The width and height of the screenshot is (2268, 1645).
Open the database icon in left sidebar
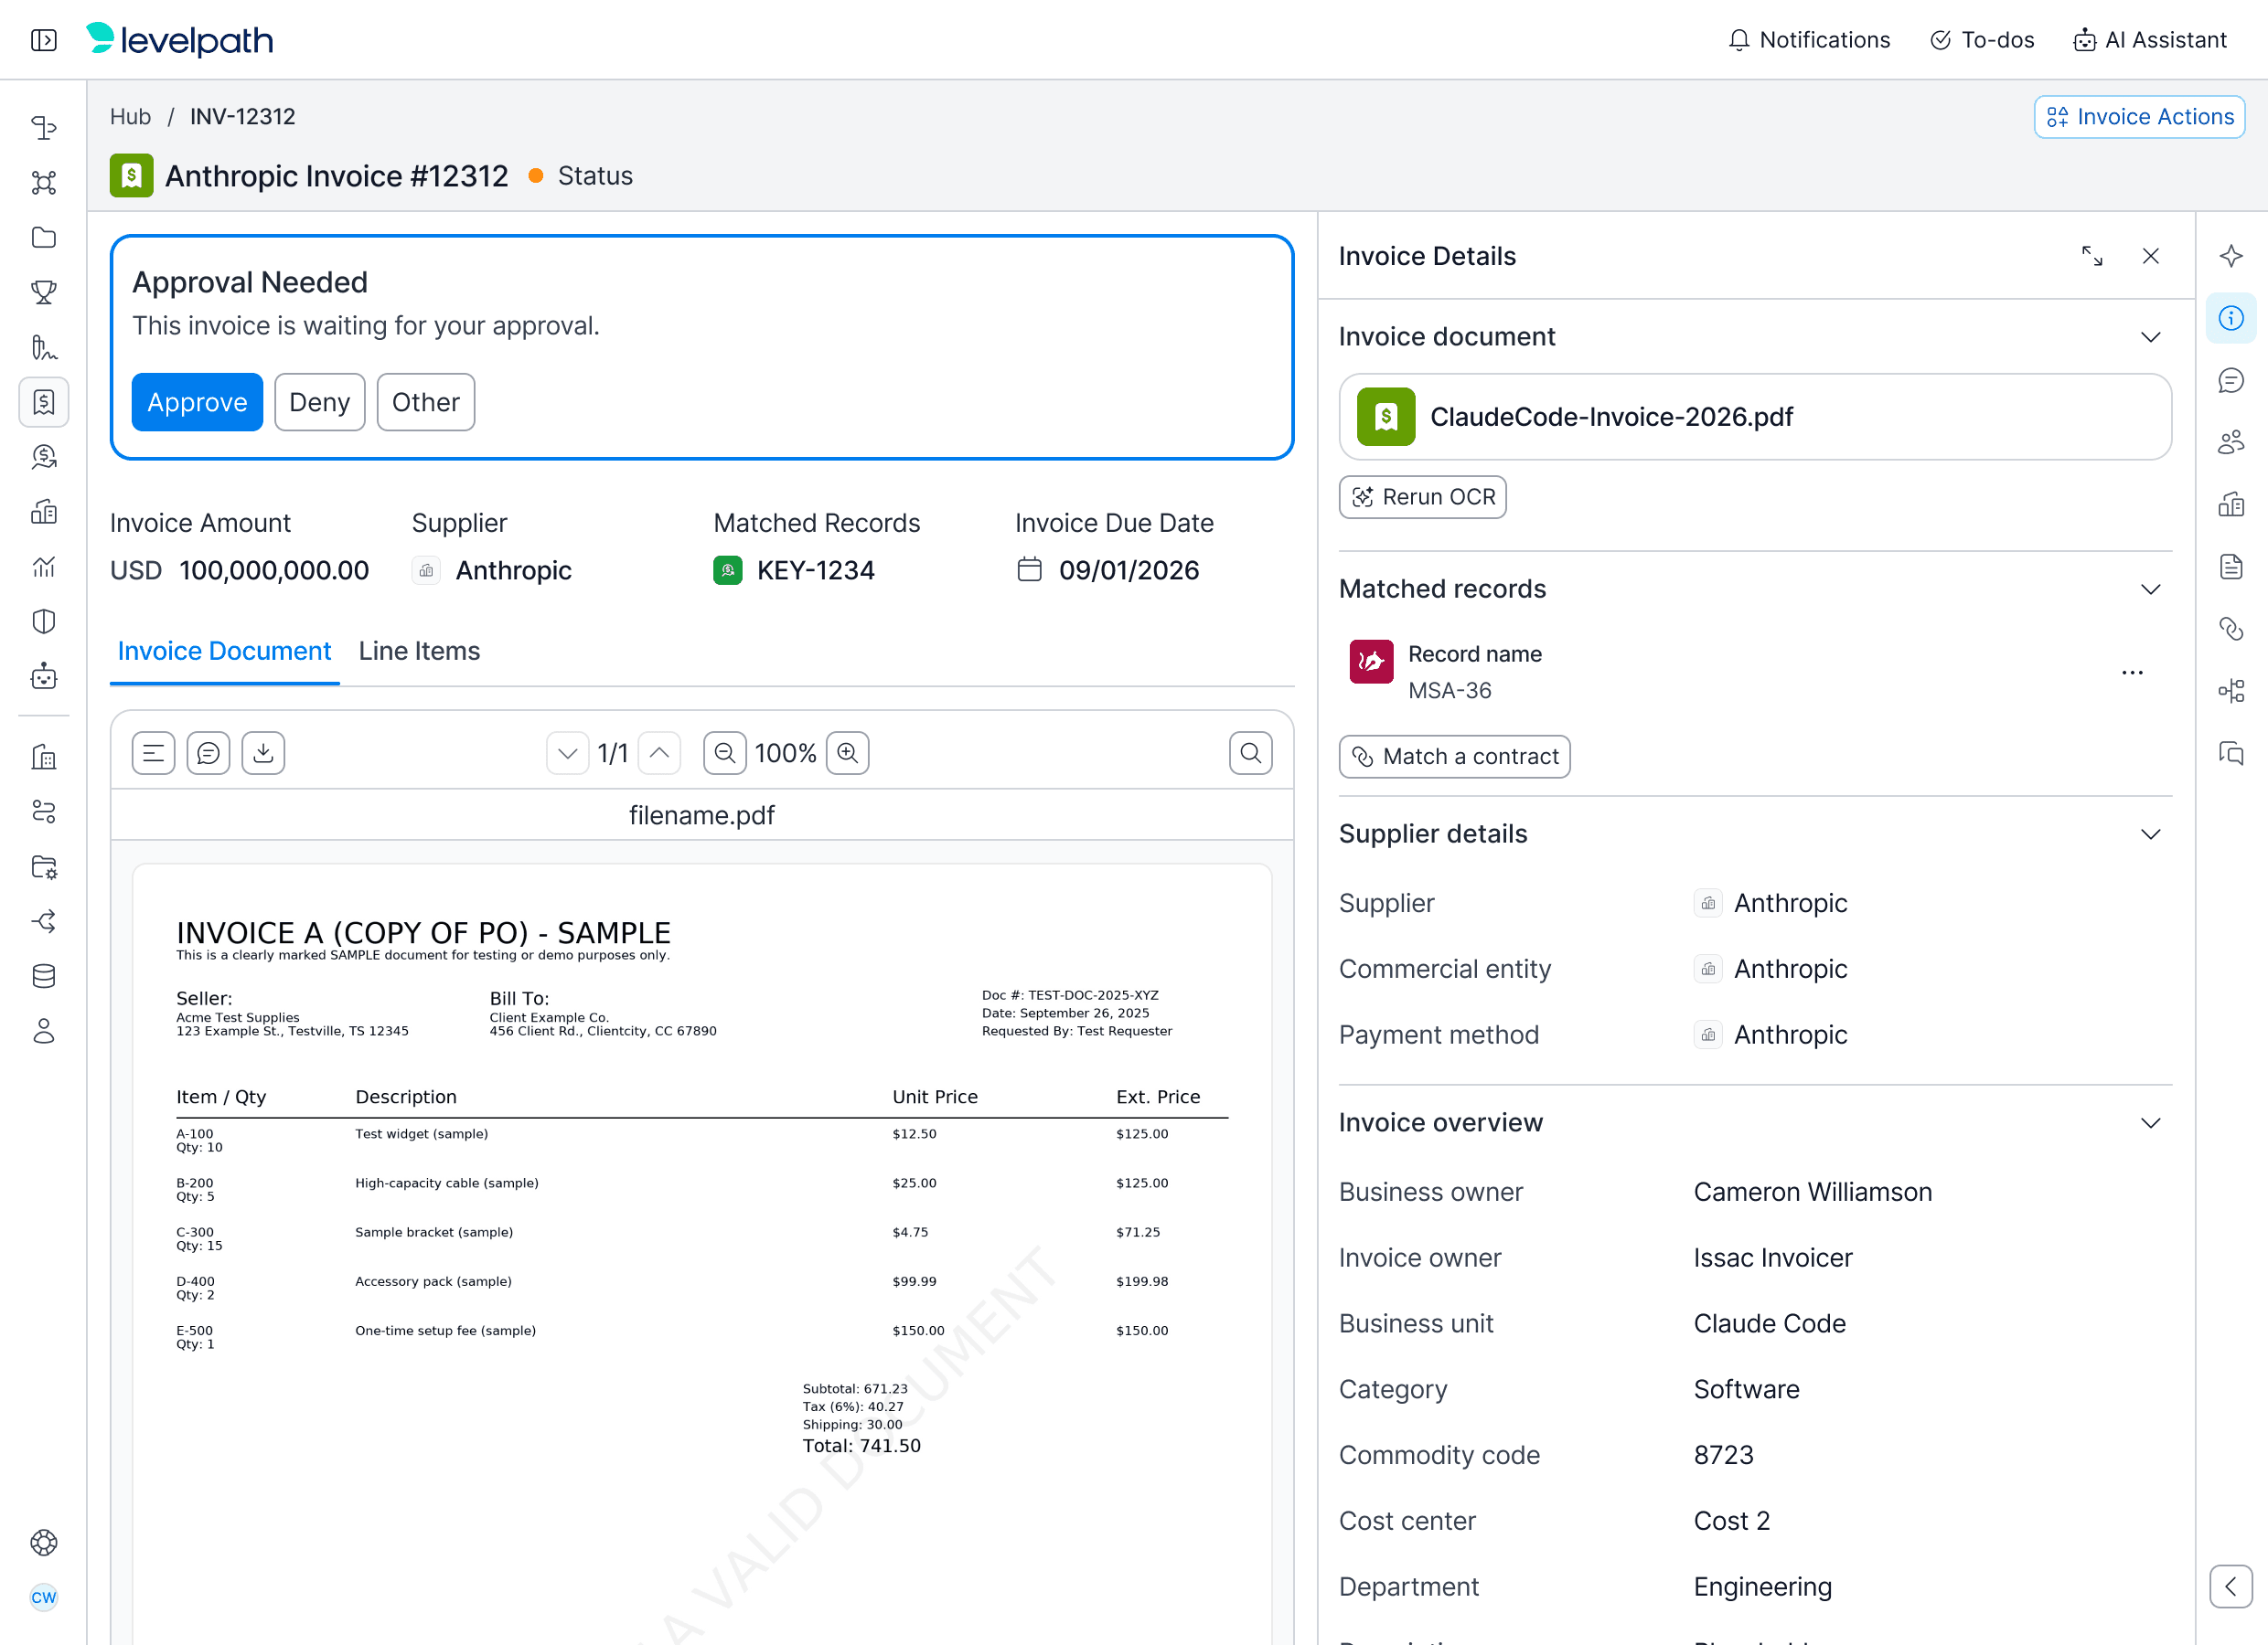pos(43,976)
